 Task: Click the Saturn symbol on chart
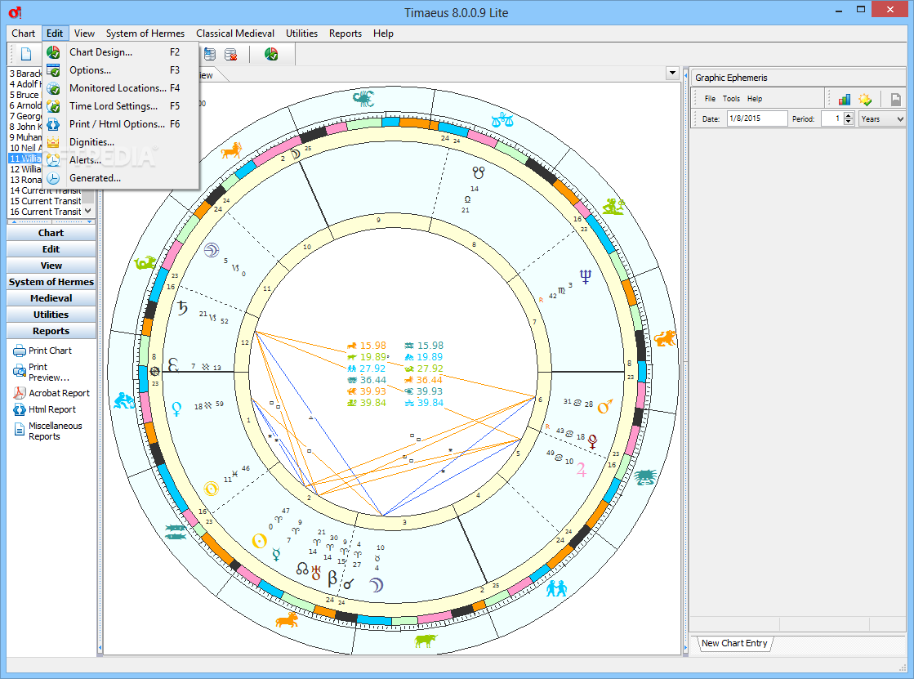[182, 308]
